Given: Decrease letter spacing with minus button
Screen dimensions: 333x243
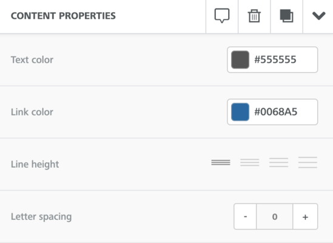Looking at the screenshot, I should (x=245, y=217).
